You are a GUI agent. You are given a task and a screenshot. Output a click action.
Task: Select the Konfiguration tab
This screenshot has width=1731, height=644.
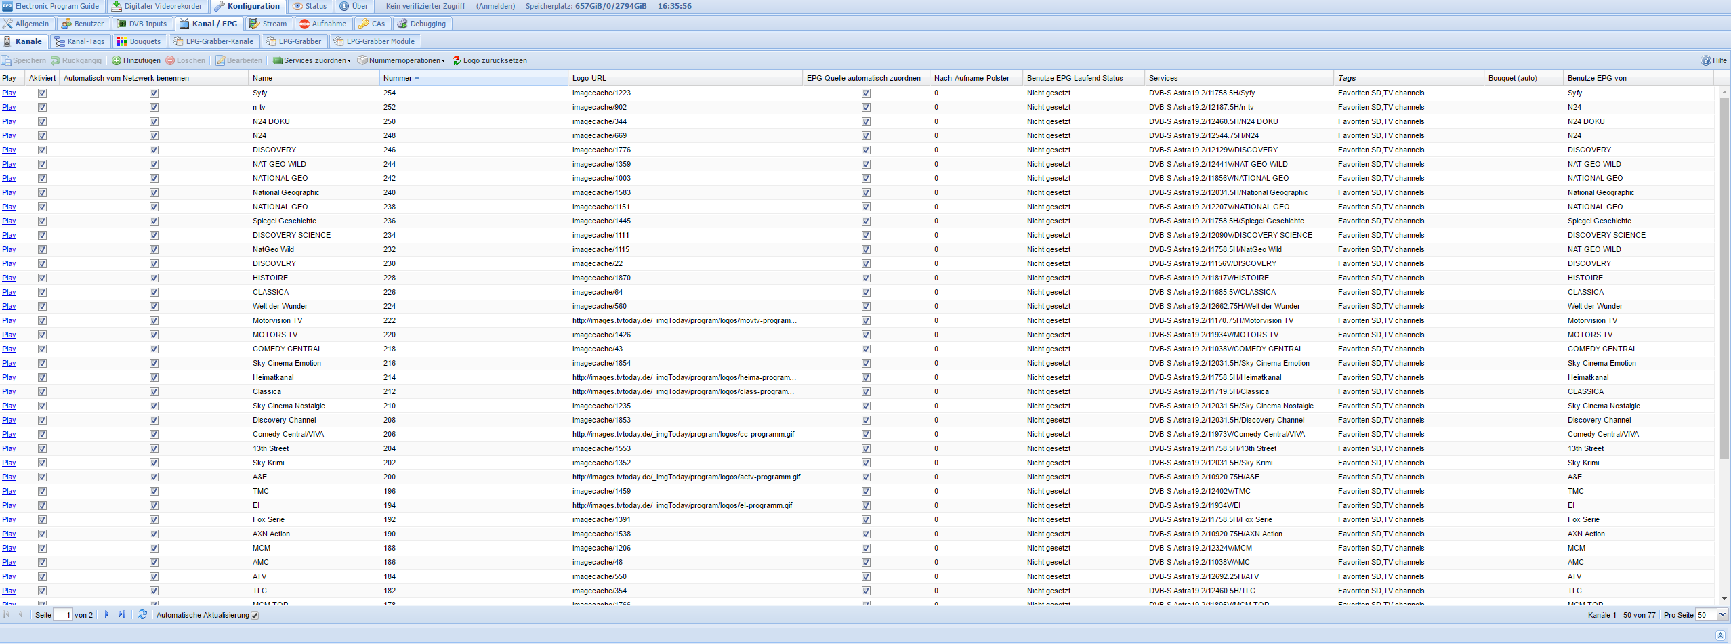pyautogui.click(x=247, y=6)
